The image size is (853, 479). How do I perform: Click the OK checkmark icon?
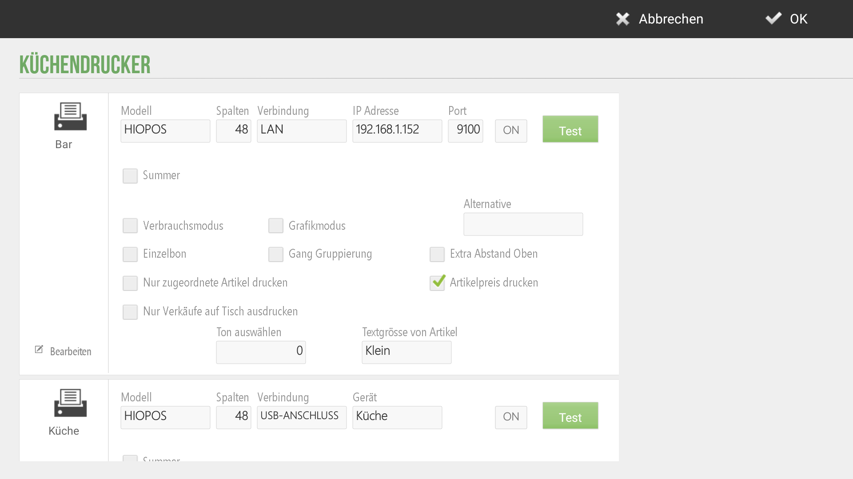click(x=773, y=18)
